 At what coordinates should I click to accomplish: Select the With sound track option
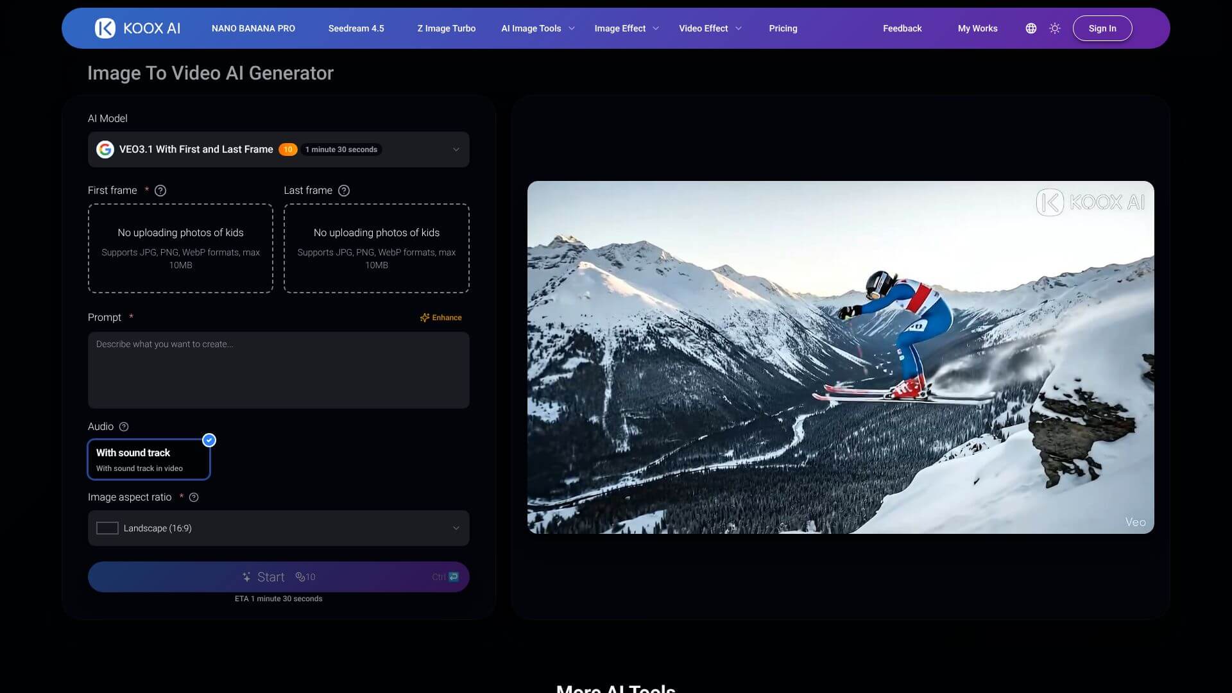click(x=148, y=459)
